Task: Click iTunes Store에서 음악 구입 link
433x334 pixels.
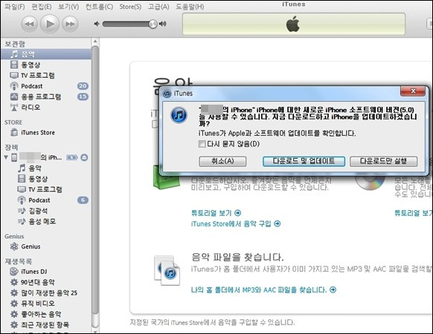Action: tap(236, 223)
